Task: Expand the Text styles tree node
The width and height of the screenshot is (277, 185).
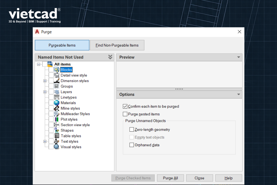Action: click(x=45, y=141)
